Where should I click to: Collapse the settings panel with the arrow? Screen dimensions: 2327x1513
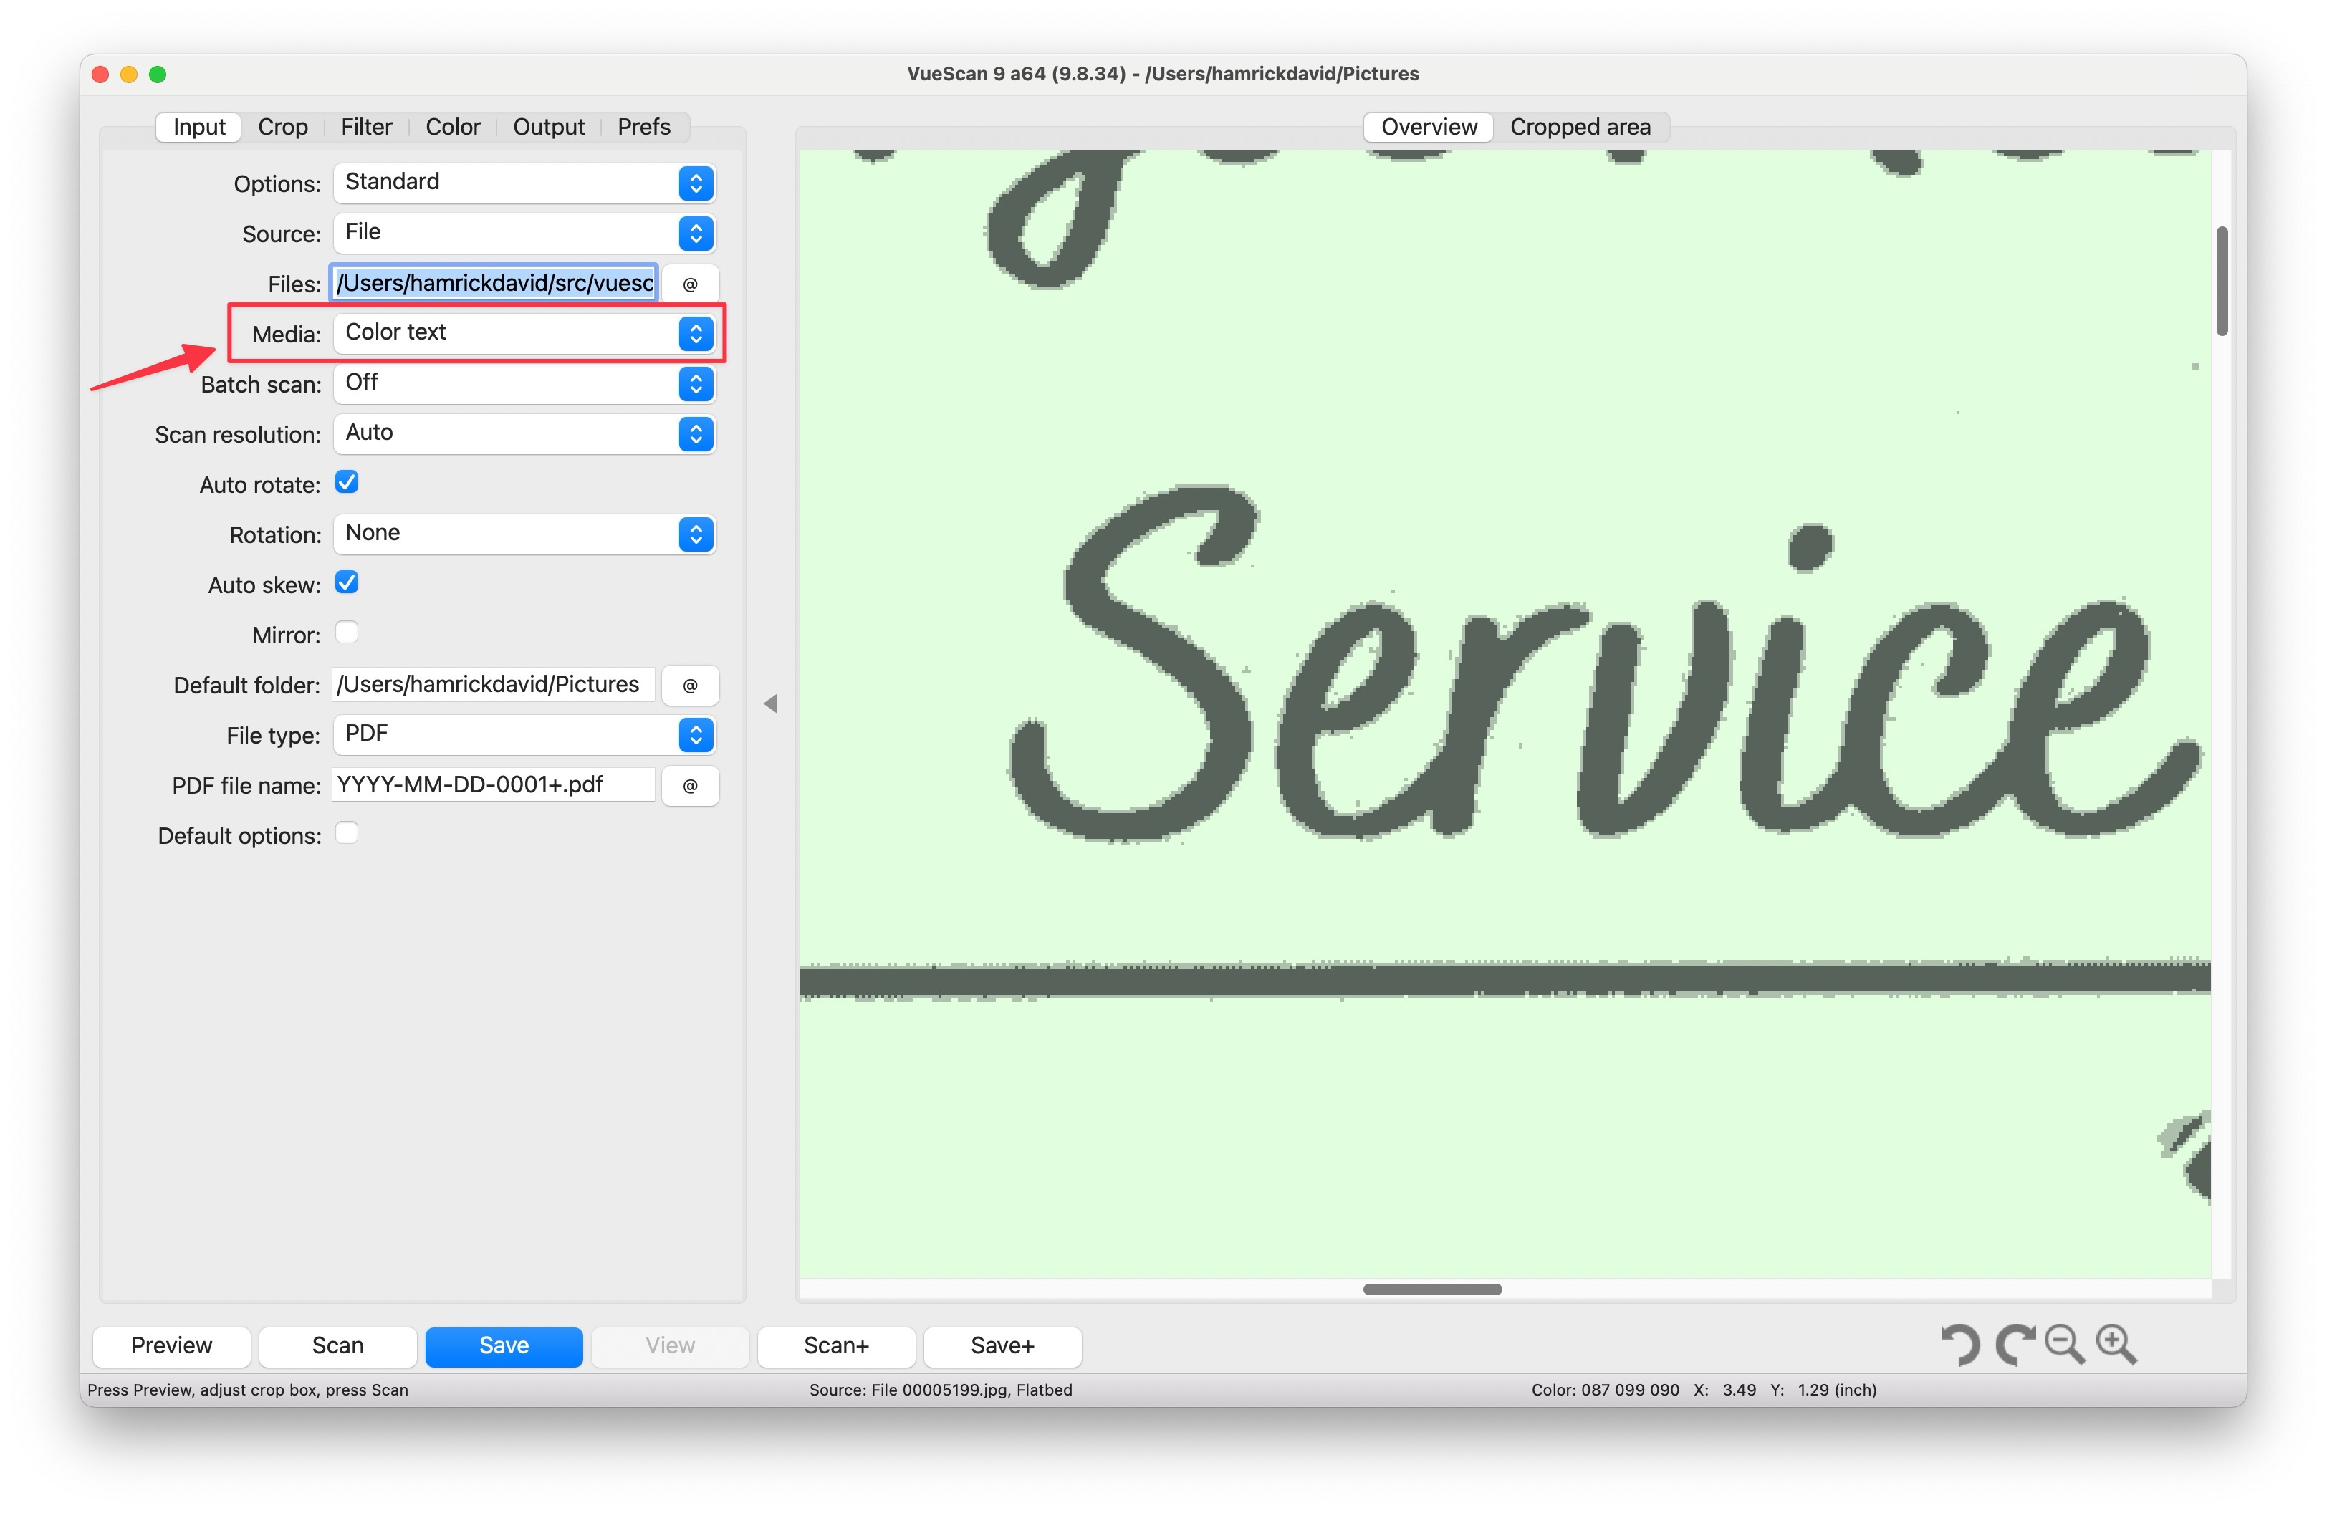(772, 703)
